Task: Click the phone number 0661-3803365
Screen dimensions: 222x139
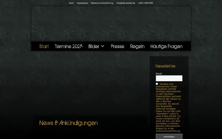Action: pos(145,3)
